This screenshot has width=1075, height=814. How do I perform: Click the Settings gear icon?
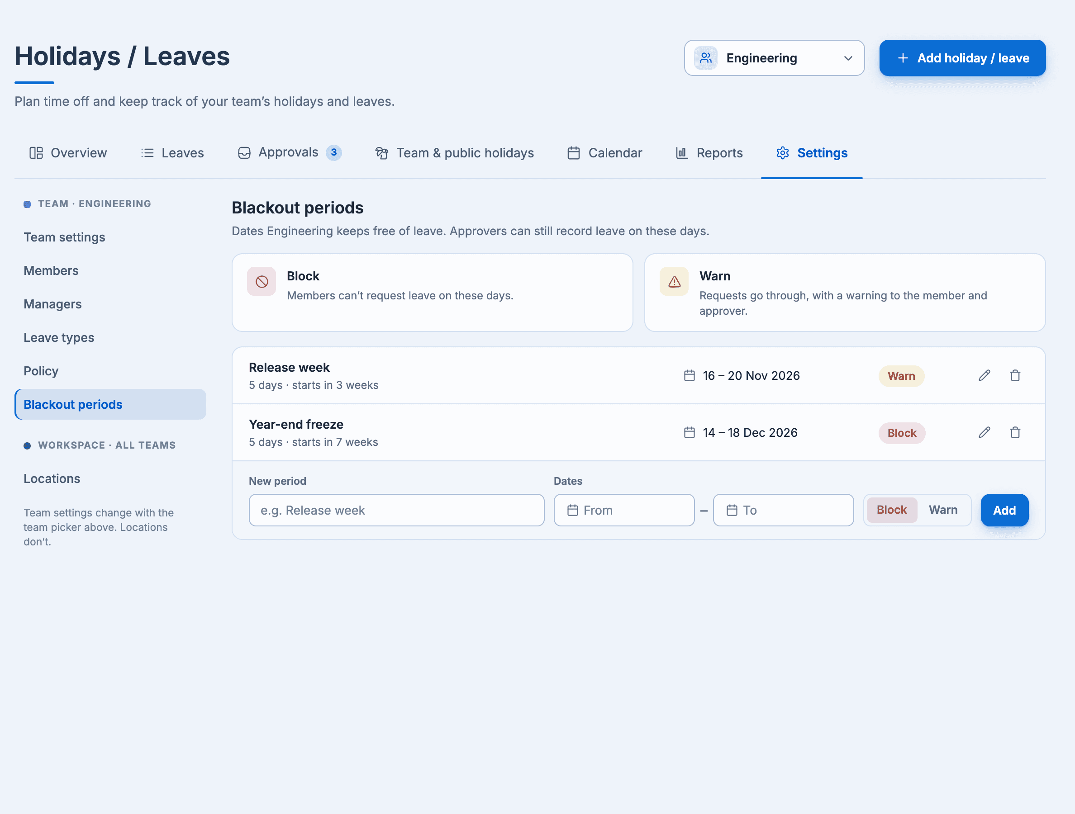click(782, 153)
